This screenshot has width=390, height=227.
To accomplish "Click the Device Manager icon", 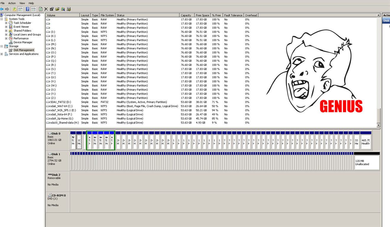I will [11, 42].
